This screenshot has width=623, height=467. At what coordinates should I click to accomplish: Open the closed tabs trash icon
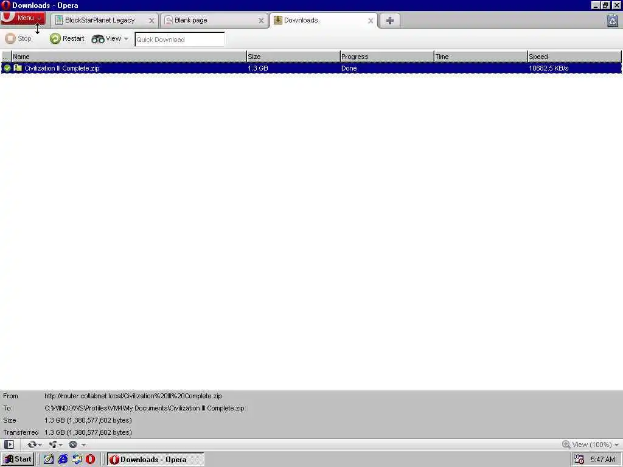click(612, 20)
